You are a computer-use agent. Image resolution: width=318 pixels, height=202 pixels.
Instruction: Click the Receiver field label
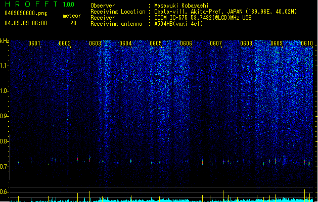103,18
